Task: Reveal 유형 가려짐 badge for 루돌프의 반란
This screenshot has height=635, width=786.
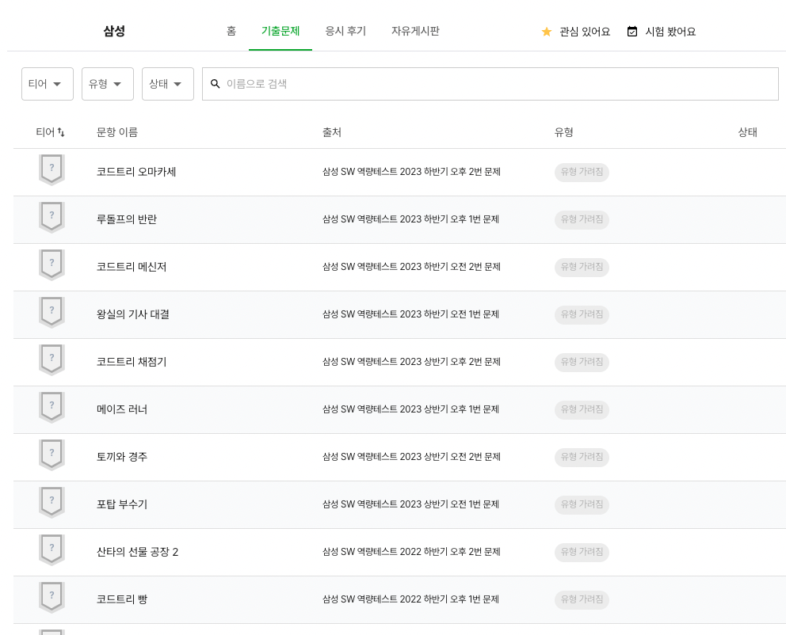Action: [x=582, y=219]
